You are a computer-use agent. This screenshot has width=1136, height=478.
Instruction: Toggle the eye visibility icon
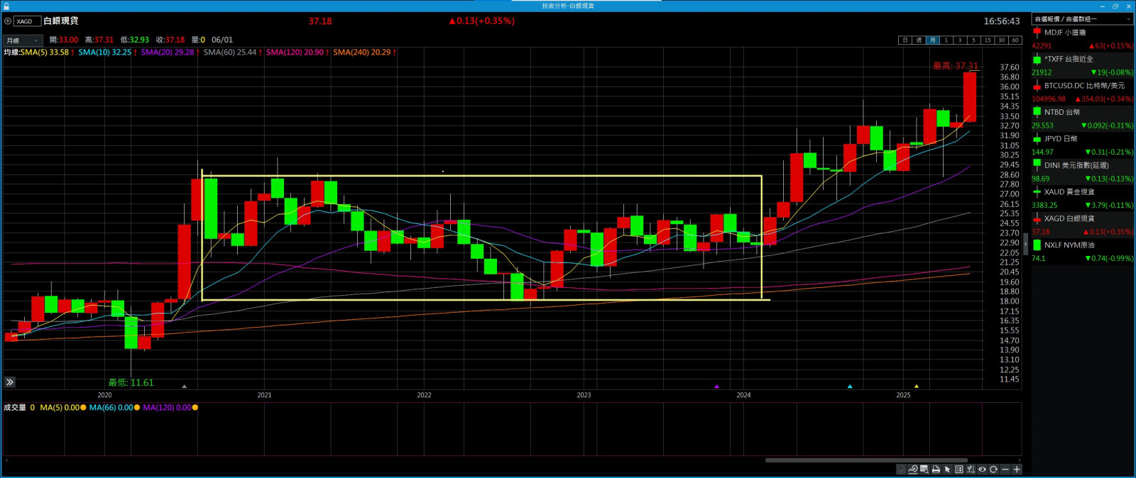(982, 469)
